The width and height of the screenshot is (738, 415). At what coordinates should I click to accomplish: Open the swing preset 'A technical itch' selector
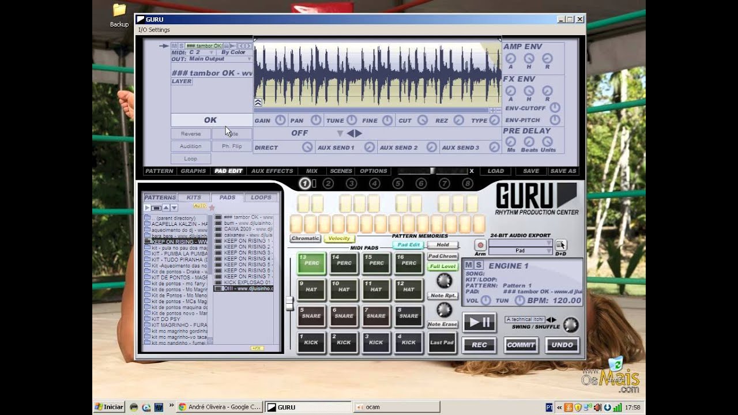tap(525, 319)
